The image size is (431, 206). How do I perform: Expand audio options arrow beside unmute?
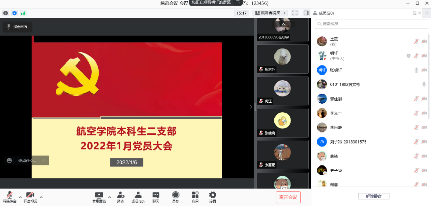pyautogui.click(x=20, y=197)
